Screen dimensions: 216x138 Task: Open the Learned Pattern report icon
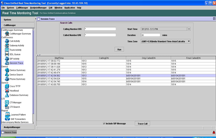(x=8, y=114)
